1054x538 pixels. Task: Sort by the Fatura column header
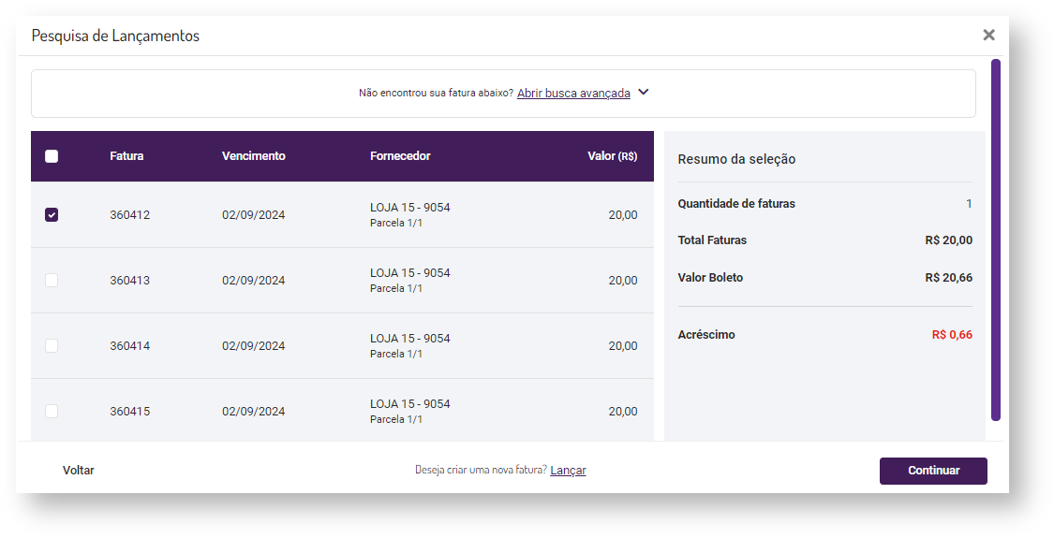[126, 156]
